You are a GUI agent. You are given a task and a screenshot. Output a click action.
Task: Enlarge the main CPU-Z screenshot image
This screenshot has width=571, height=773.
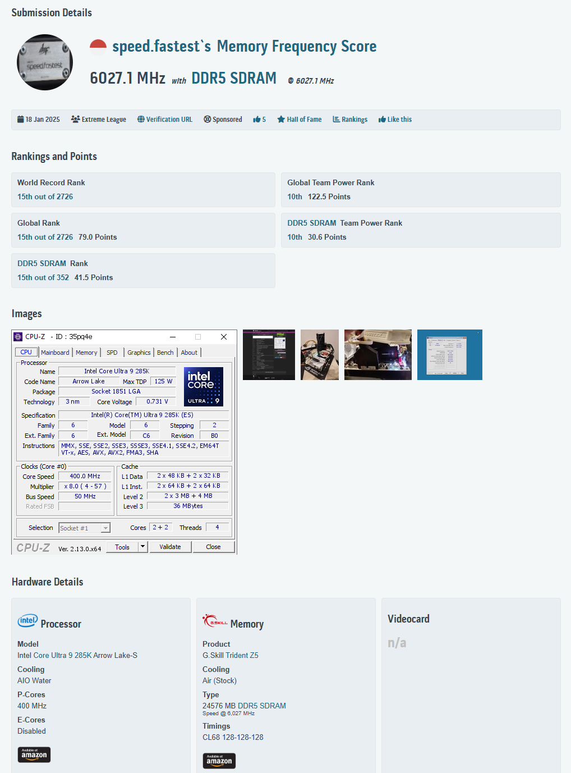[124, 442]
